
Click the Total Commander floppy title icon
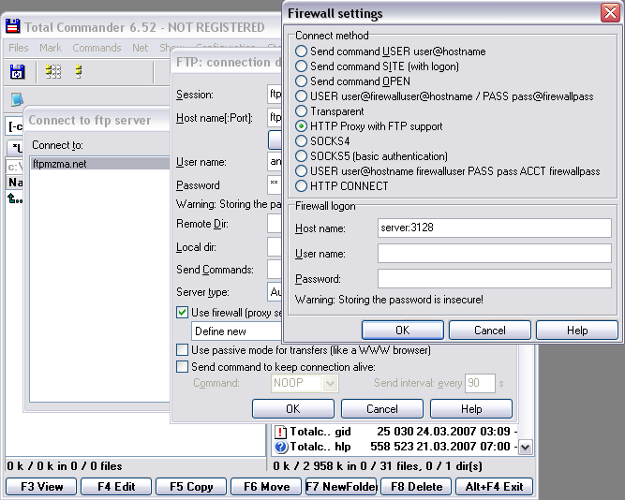(13, 26)
